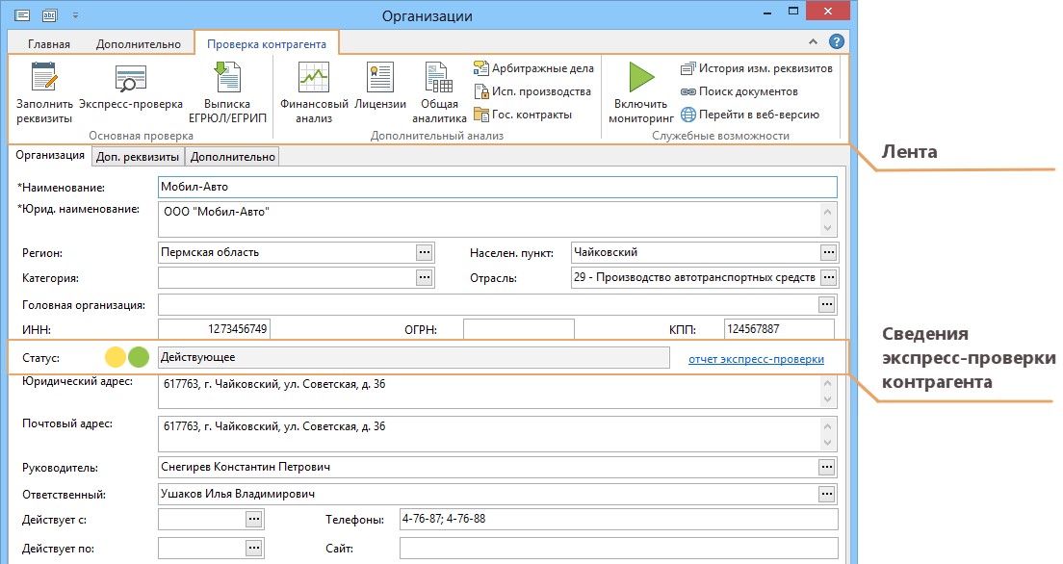Open the Действует по date picker button
The height and width of the screenshot is (564, 1063).
tap(253, 548)
